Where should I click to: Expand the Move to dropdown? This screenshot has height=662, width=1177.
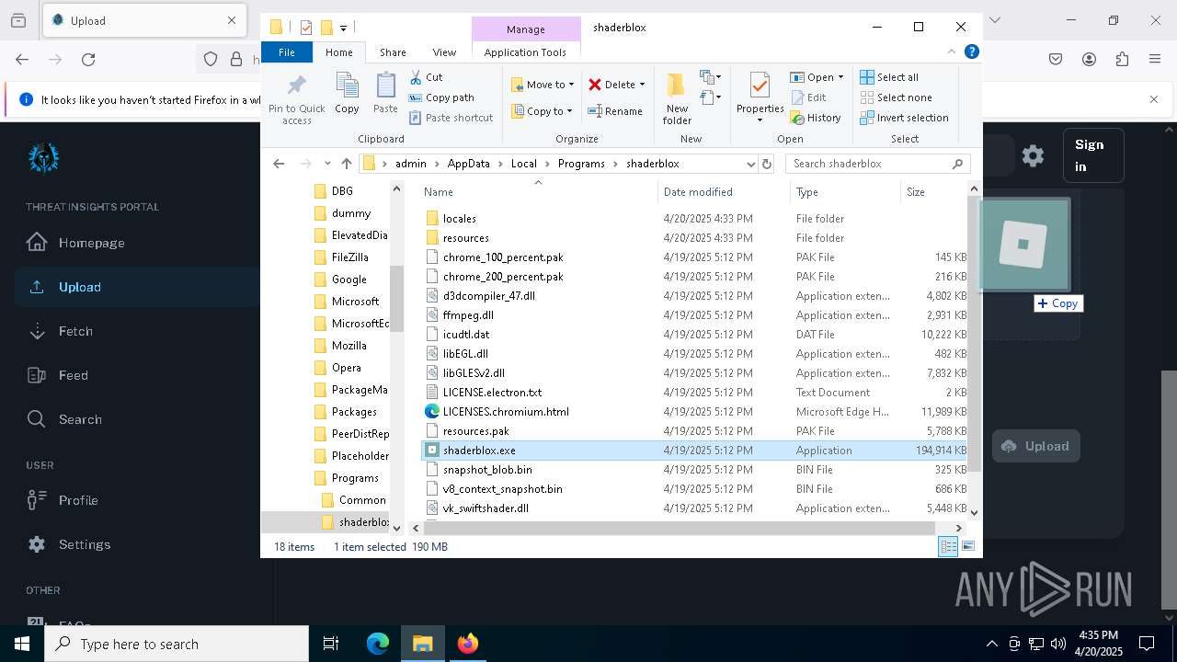(x=571, y=85)
